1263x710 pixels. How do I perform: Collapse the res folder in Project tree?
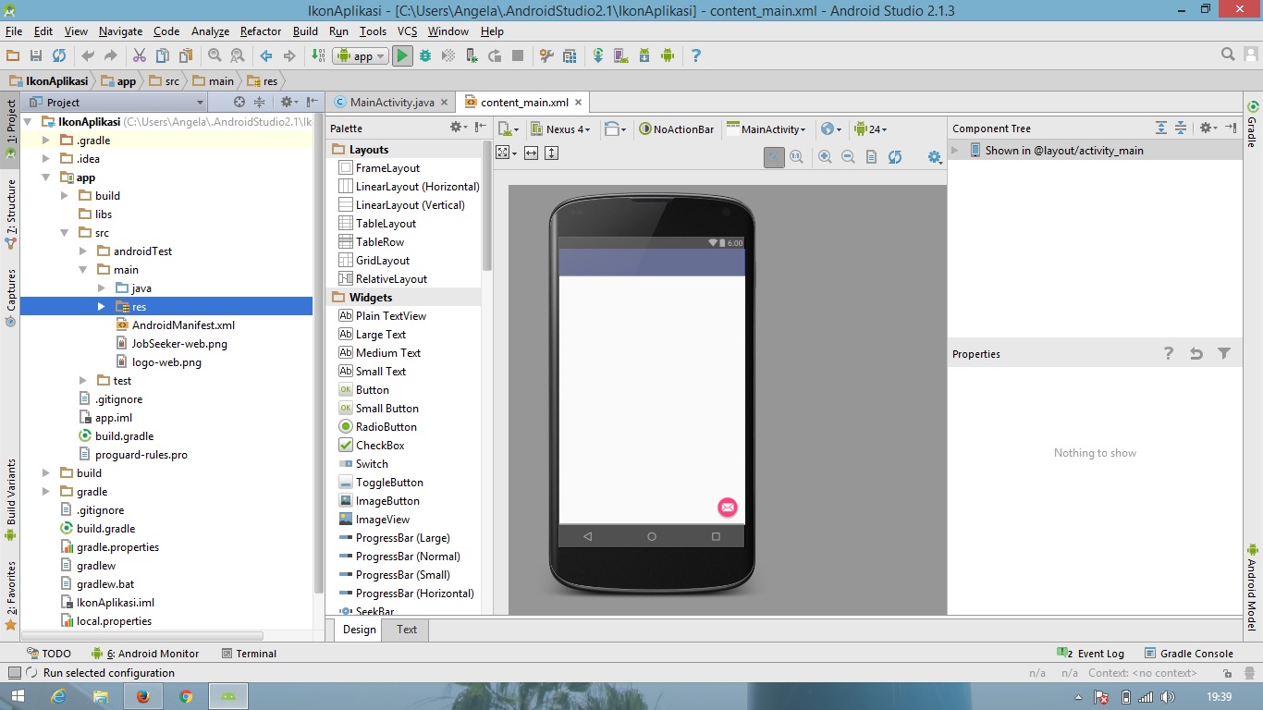coord(100,306)
